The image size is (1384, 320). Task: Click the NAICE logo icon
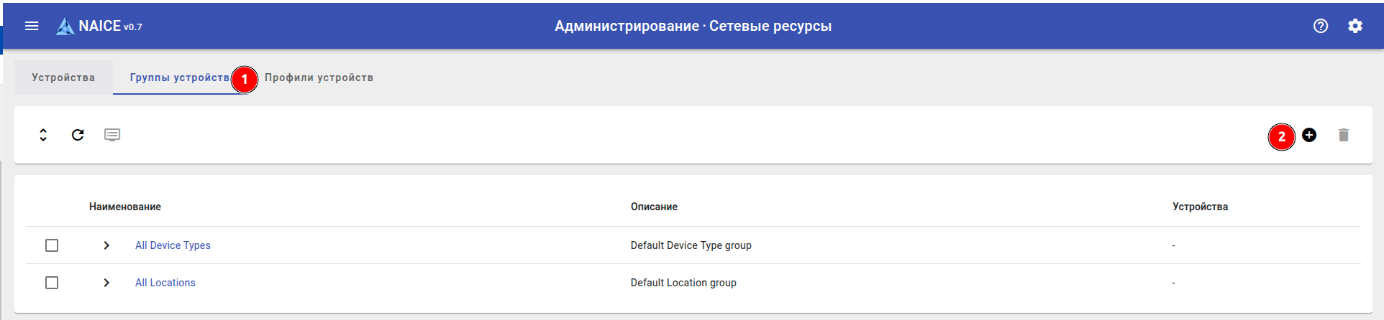[x=65, y=27]
